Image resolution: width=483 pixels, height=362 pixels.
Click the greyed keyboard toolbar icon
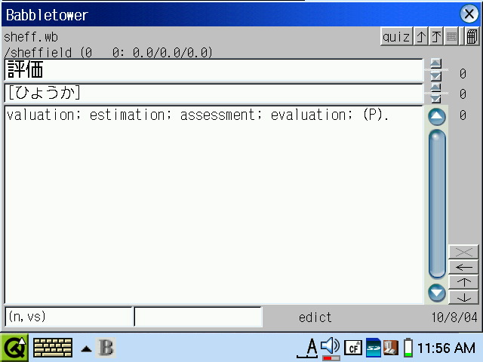pos(451,37)
